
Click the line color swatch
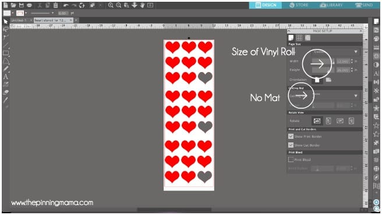tap(20, 13)
